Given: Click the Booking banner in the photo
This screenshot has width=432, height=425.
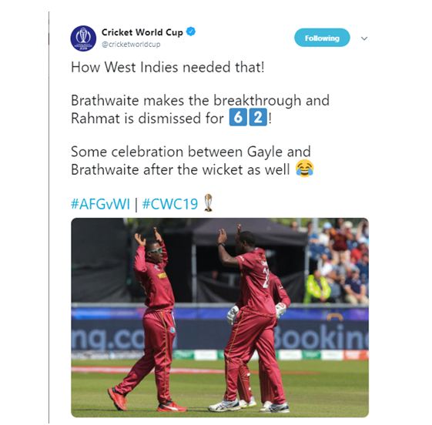Looking at the screenshot, I should pos(321,338).
